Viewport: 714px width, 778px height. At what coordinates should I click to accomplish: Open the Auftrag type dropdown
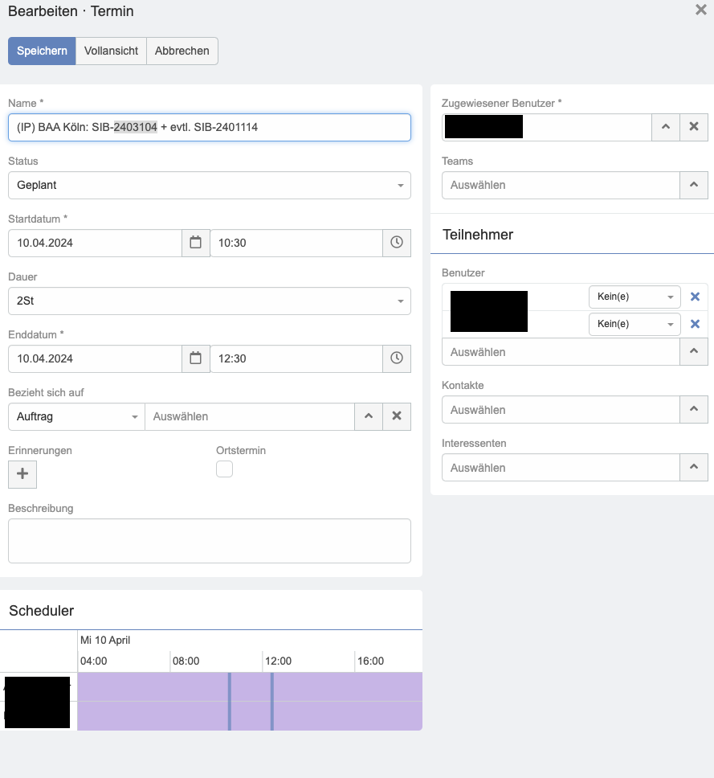coord(76,416)
